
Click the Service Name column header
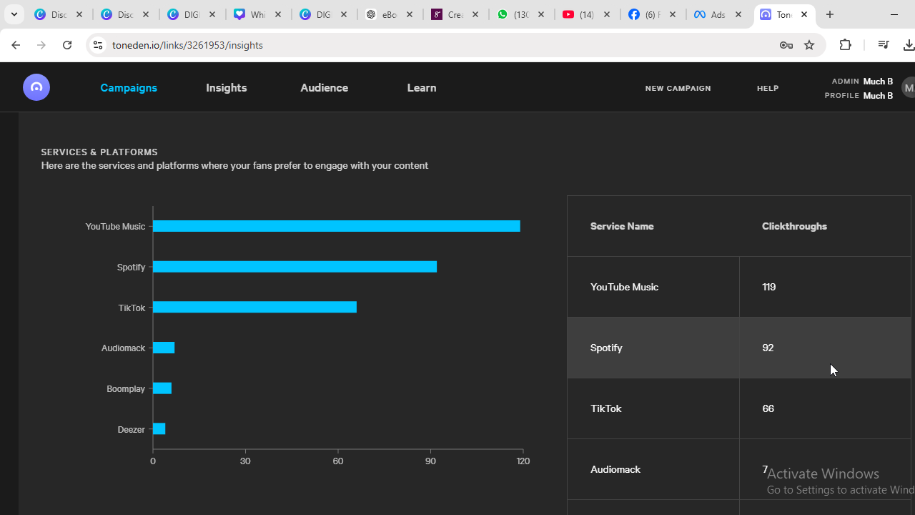(x=622, y=226)
